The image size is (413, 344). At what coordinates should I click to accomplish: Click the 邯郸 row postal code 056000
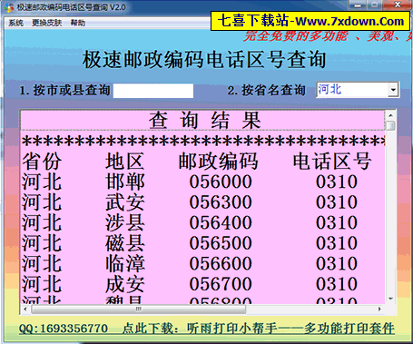pos(221,182)
